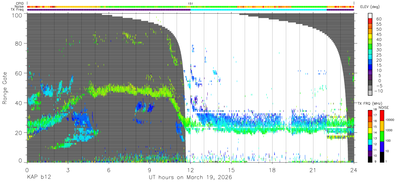Click the cyan swatch in TX FRQ colorbar
398x184 pixels.
coord(370,142)
